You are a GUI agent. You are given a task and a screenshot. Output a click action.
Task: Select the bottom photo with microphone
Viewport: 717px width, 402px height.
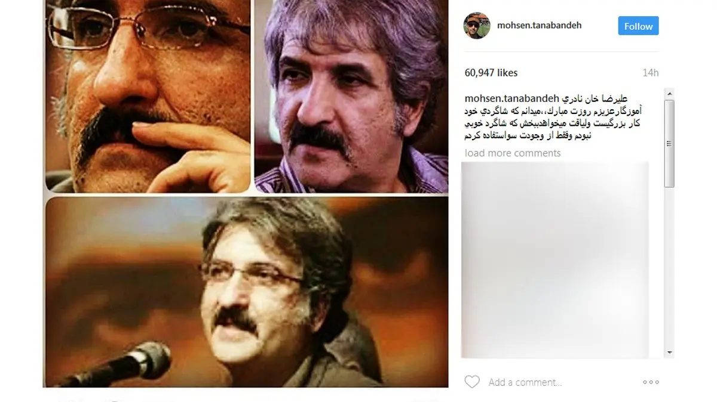(246, 292)
